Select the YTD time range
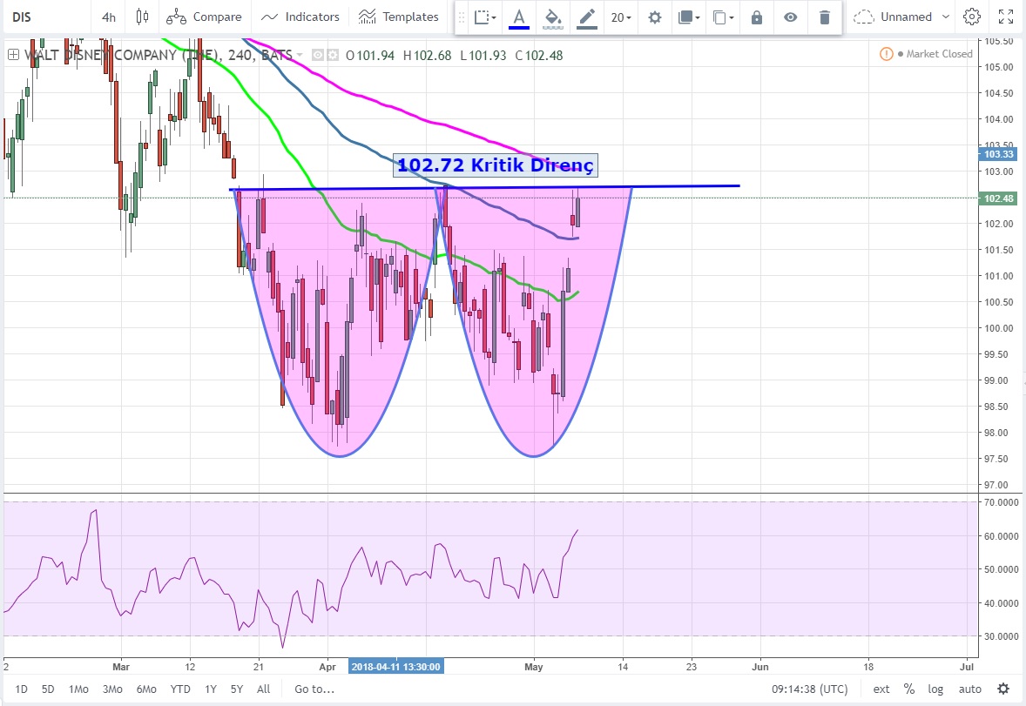The image size is (1026, 706). coord(180,689)
